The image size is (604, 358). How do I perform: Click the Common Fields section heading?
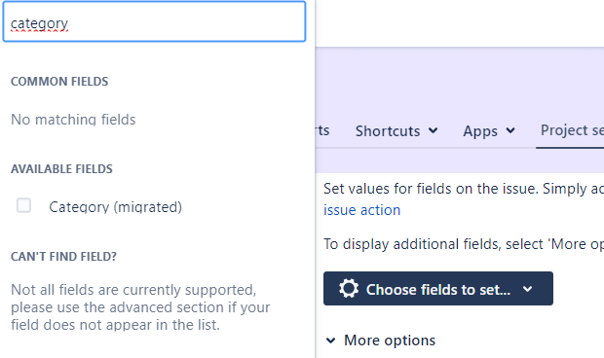point(59,82)
